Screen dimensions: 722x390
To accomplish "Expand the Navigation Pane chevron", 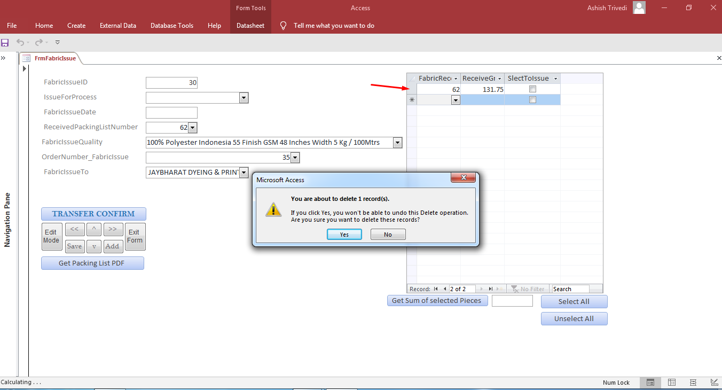I will 3,58.
